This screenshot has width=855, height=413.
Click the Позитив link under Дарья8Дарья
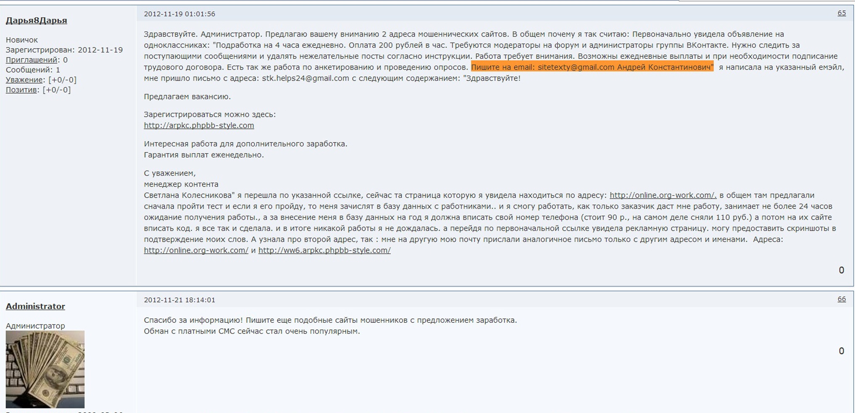pyautogui.click(x=21, y=90)
